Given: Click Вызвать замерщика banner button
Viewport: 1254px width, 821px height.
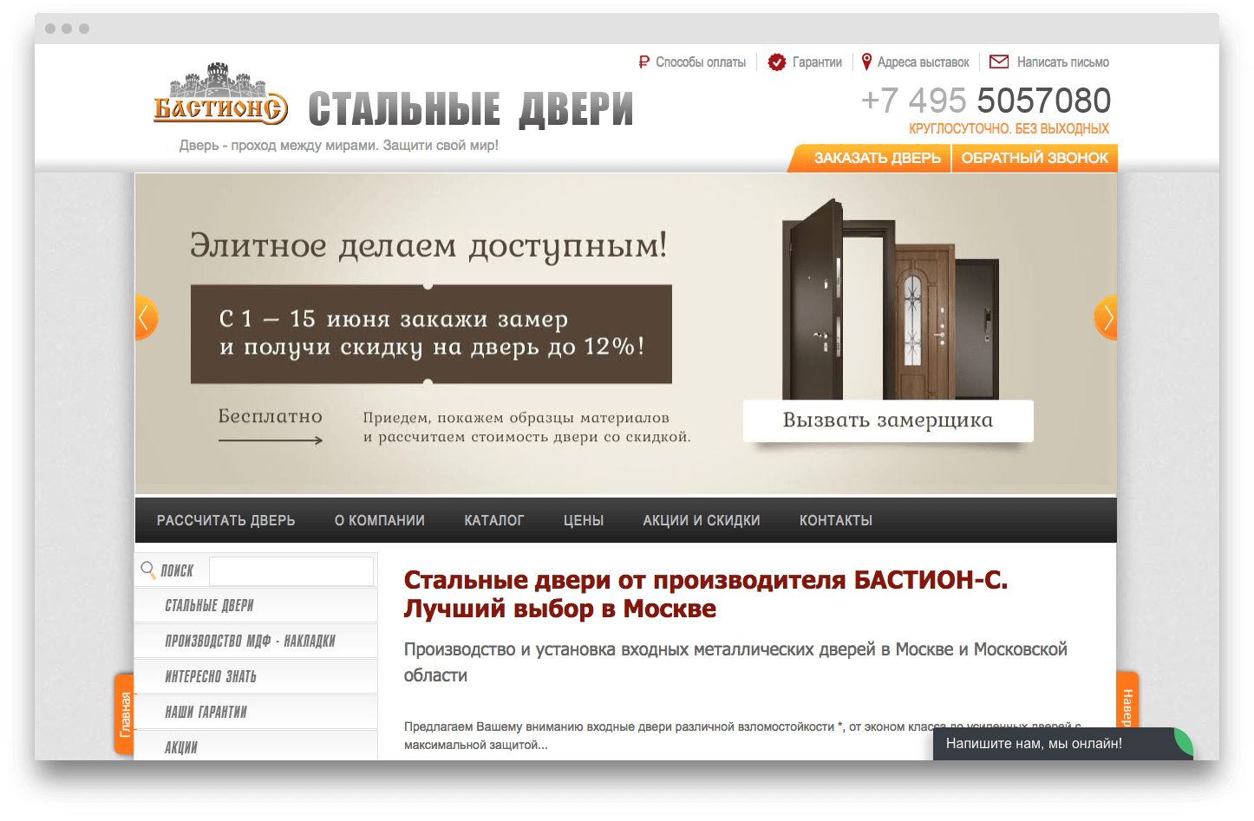Looking at the screenshot, I should 888,420.
